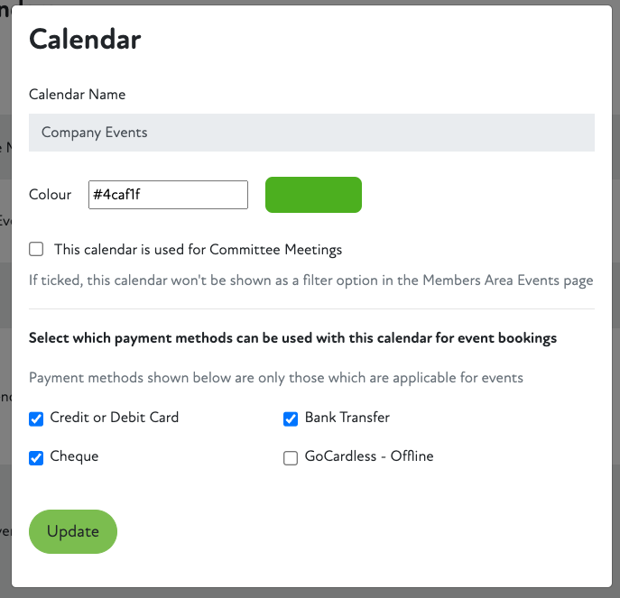This screenshot has height=598, width=620.
Task: Untick the Credit or Debit Card checkbox
Action: coord(36,418)
